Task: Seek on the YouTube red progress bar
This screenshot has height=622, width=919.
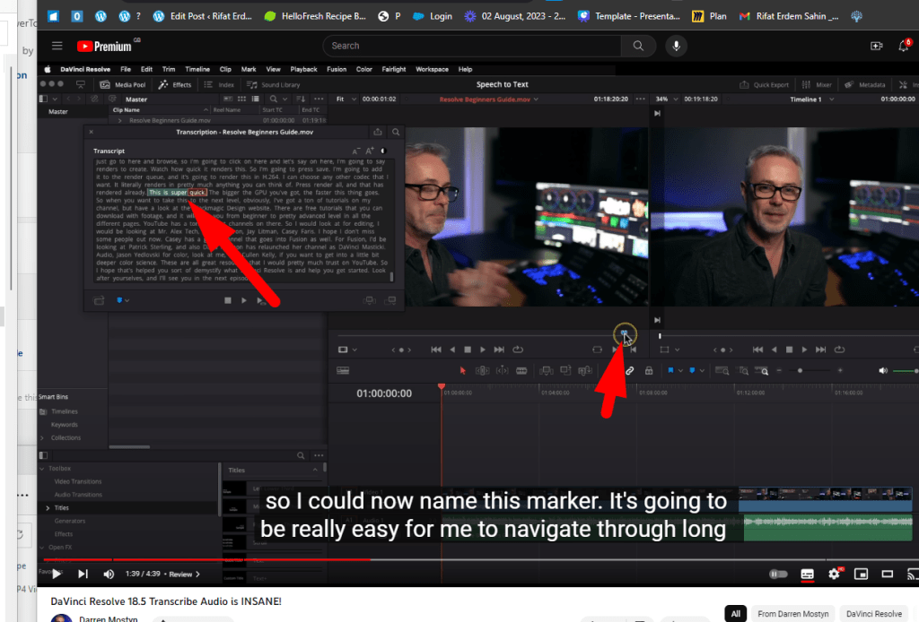Action: pyautogui.click(x=207, y=560)
